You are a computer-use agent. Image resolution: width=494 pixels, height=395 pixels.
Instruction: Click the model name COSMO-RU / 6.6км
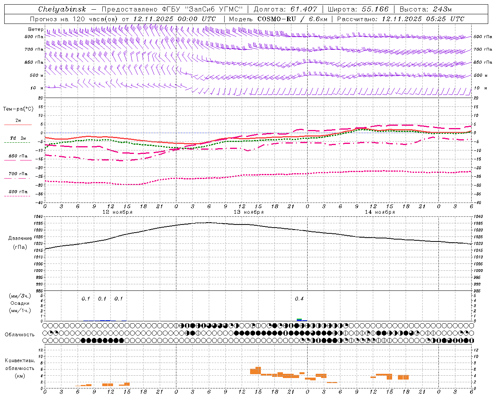coord(292,19)
